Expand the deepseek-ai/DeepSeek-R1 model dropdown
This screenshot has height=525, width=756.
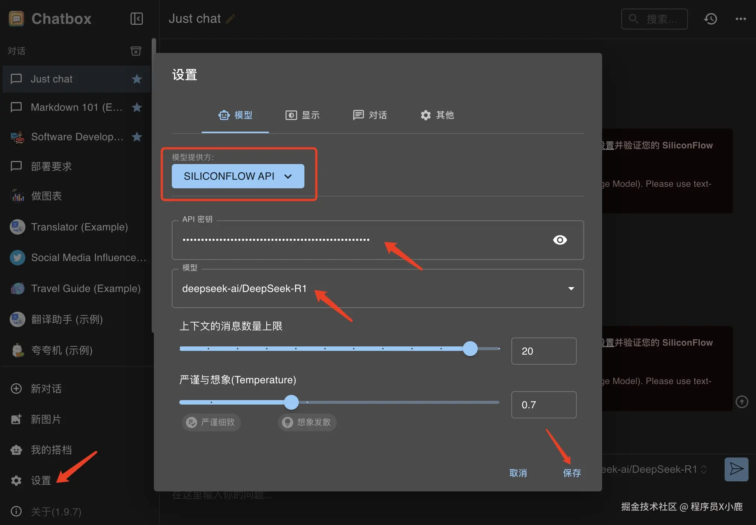coord(571,289)
